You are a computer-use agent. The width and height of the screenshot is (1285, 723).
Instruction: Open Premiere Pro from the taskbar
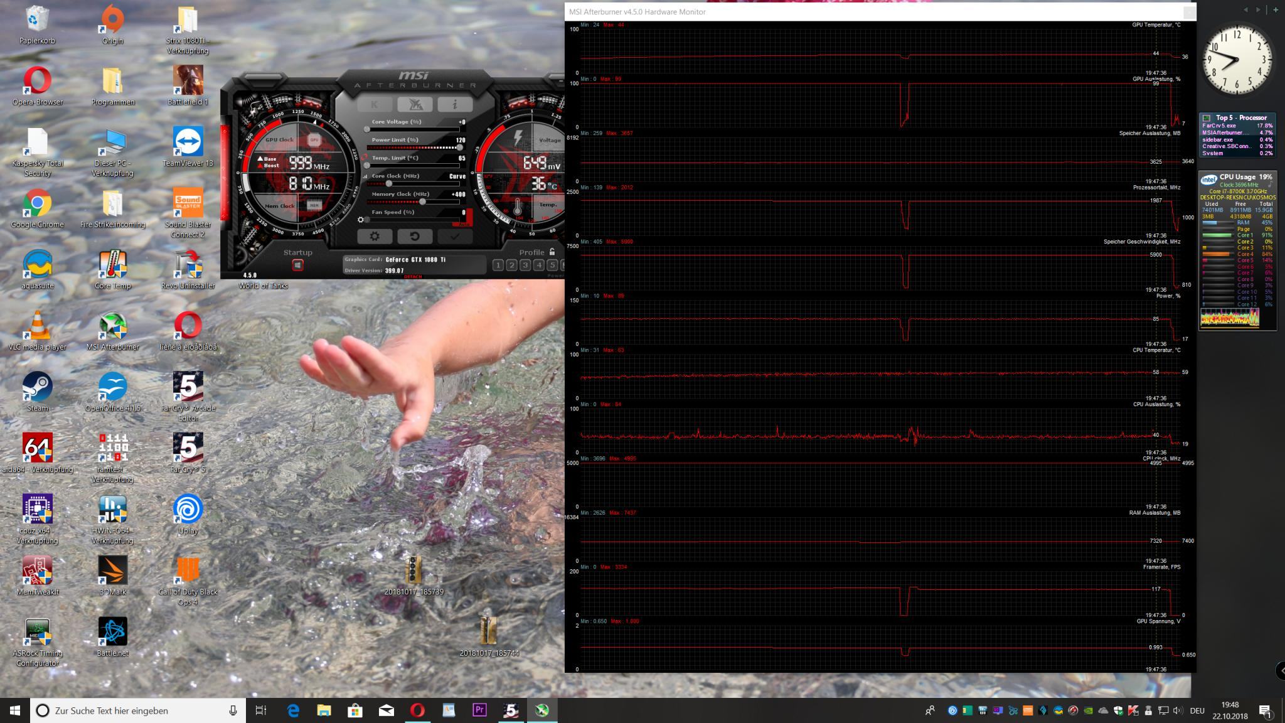[479, 710]
